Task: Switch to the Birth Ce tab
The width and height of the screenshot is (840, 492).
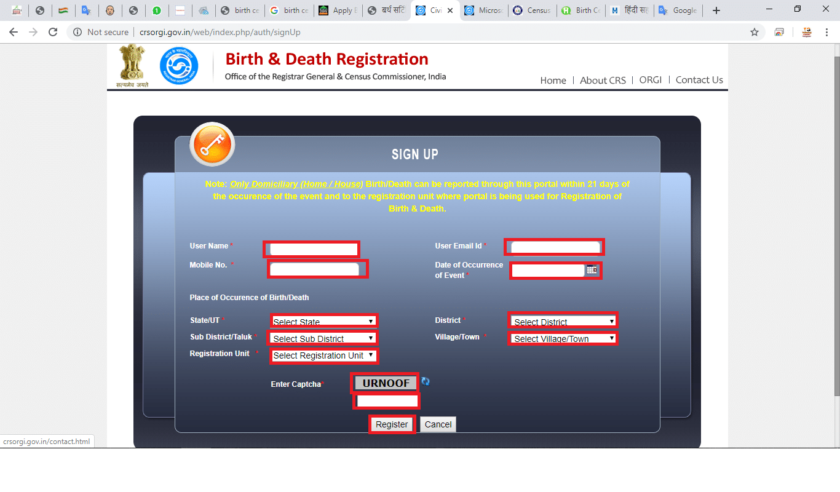Action: pos(581,10)
